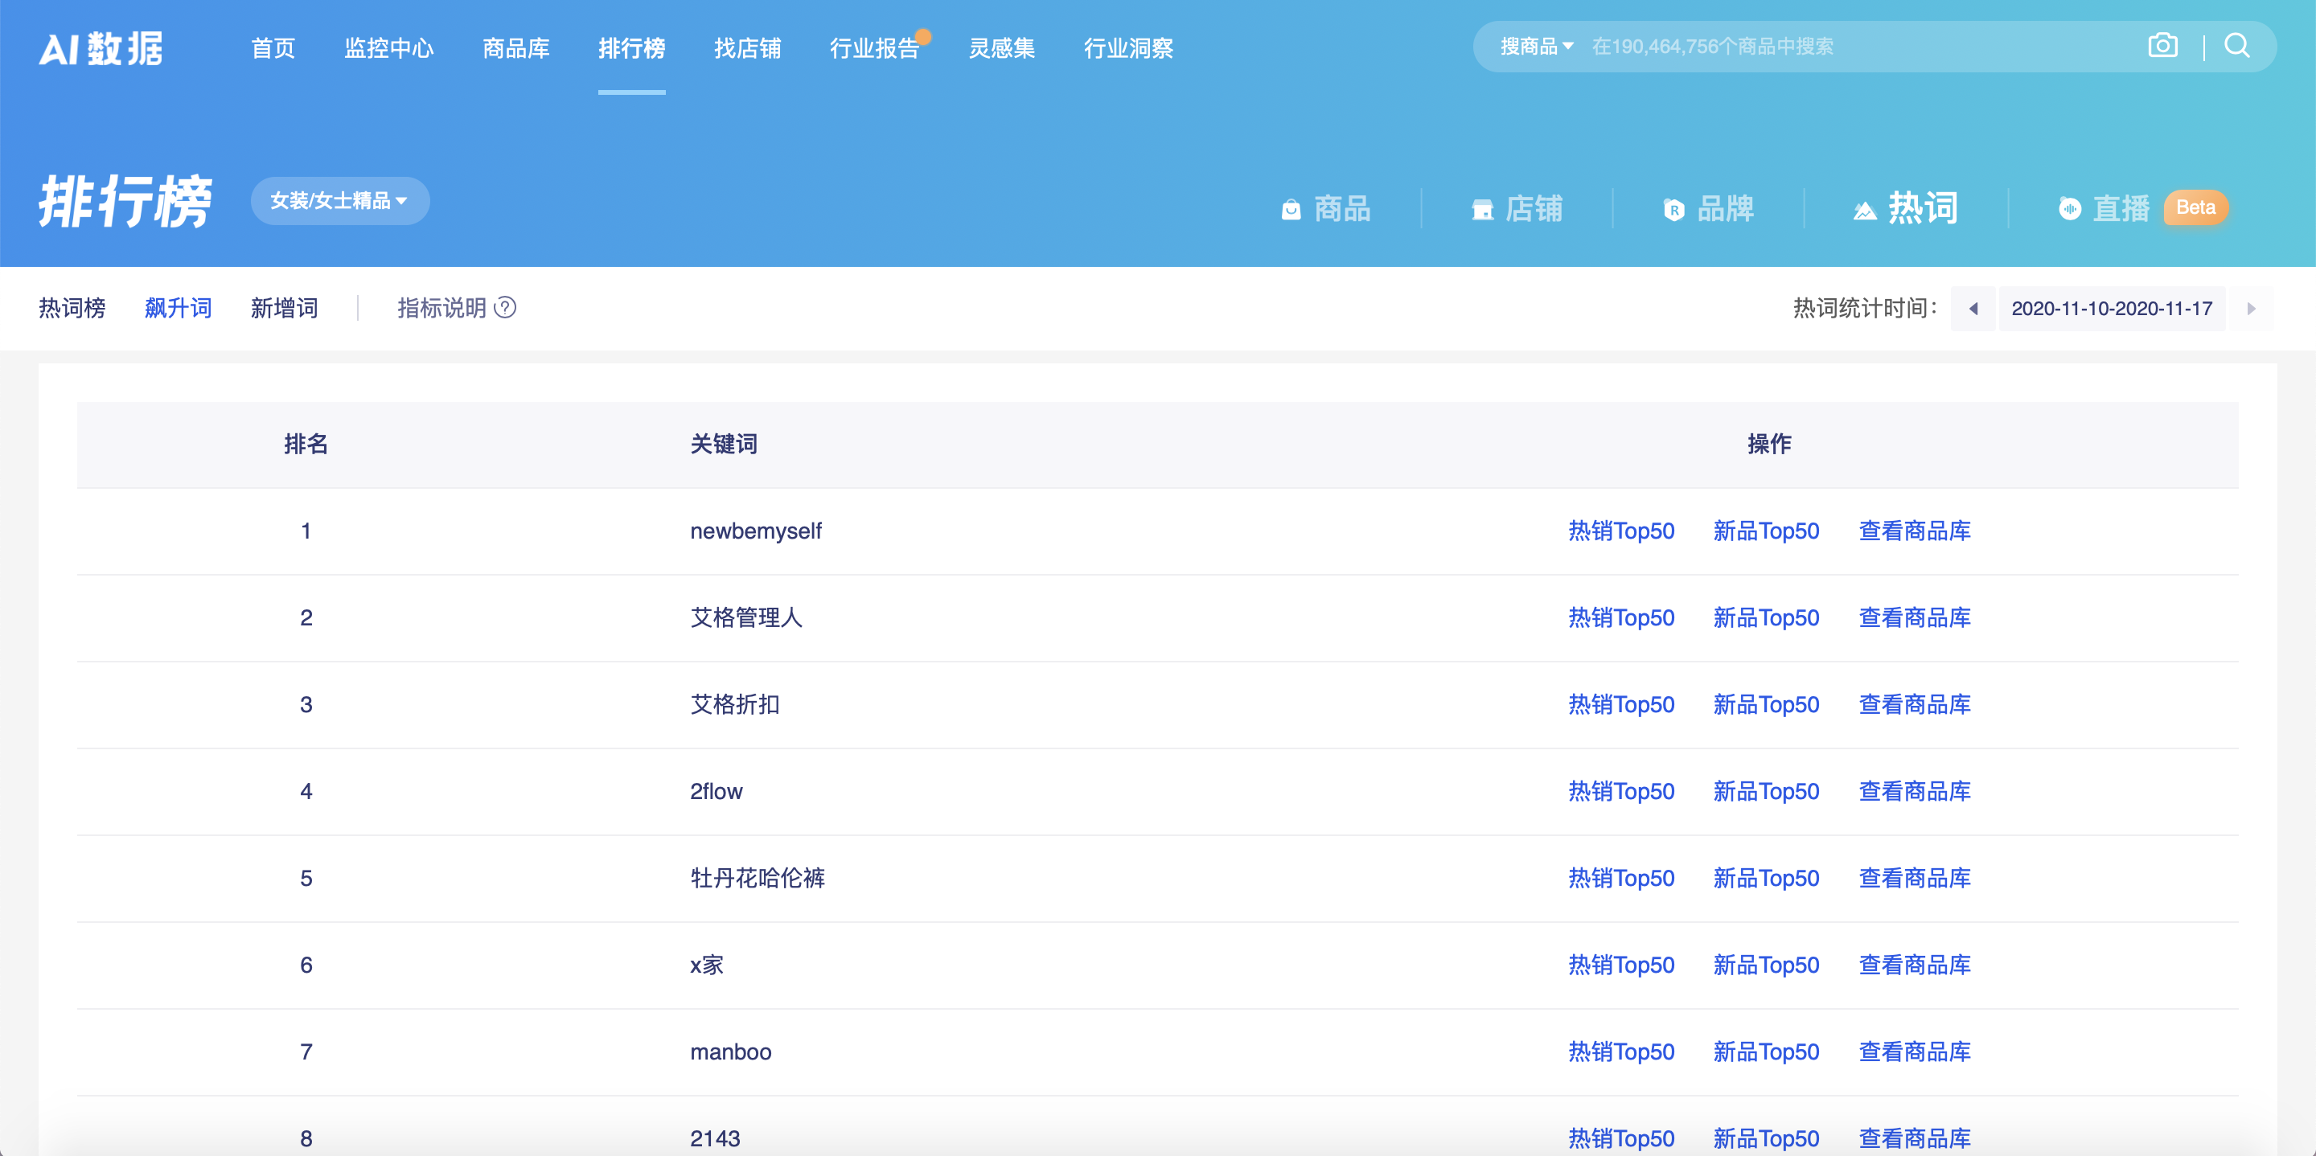Image resolution: width=2316 pixels, height=1156 pixels.
Task: Click 查看商品库 for keyword manboo
Action: point(1913,1051)
